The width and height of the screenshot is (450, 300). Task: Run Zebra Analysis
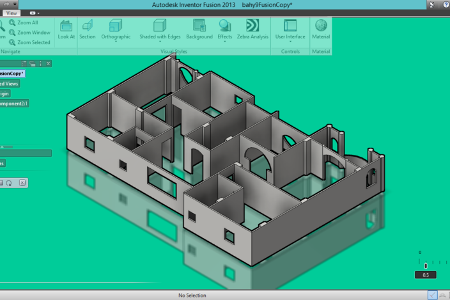tap(252, 29)
